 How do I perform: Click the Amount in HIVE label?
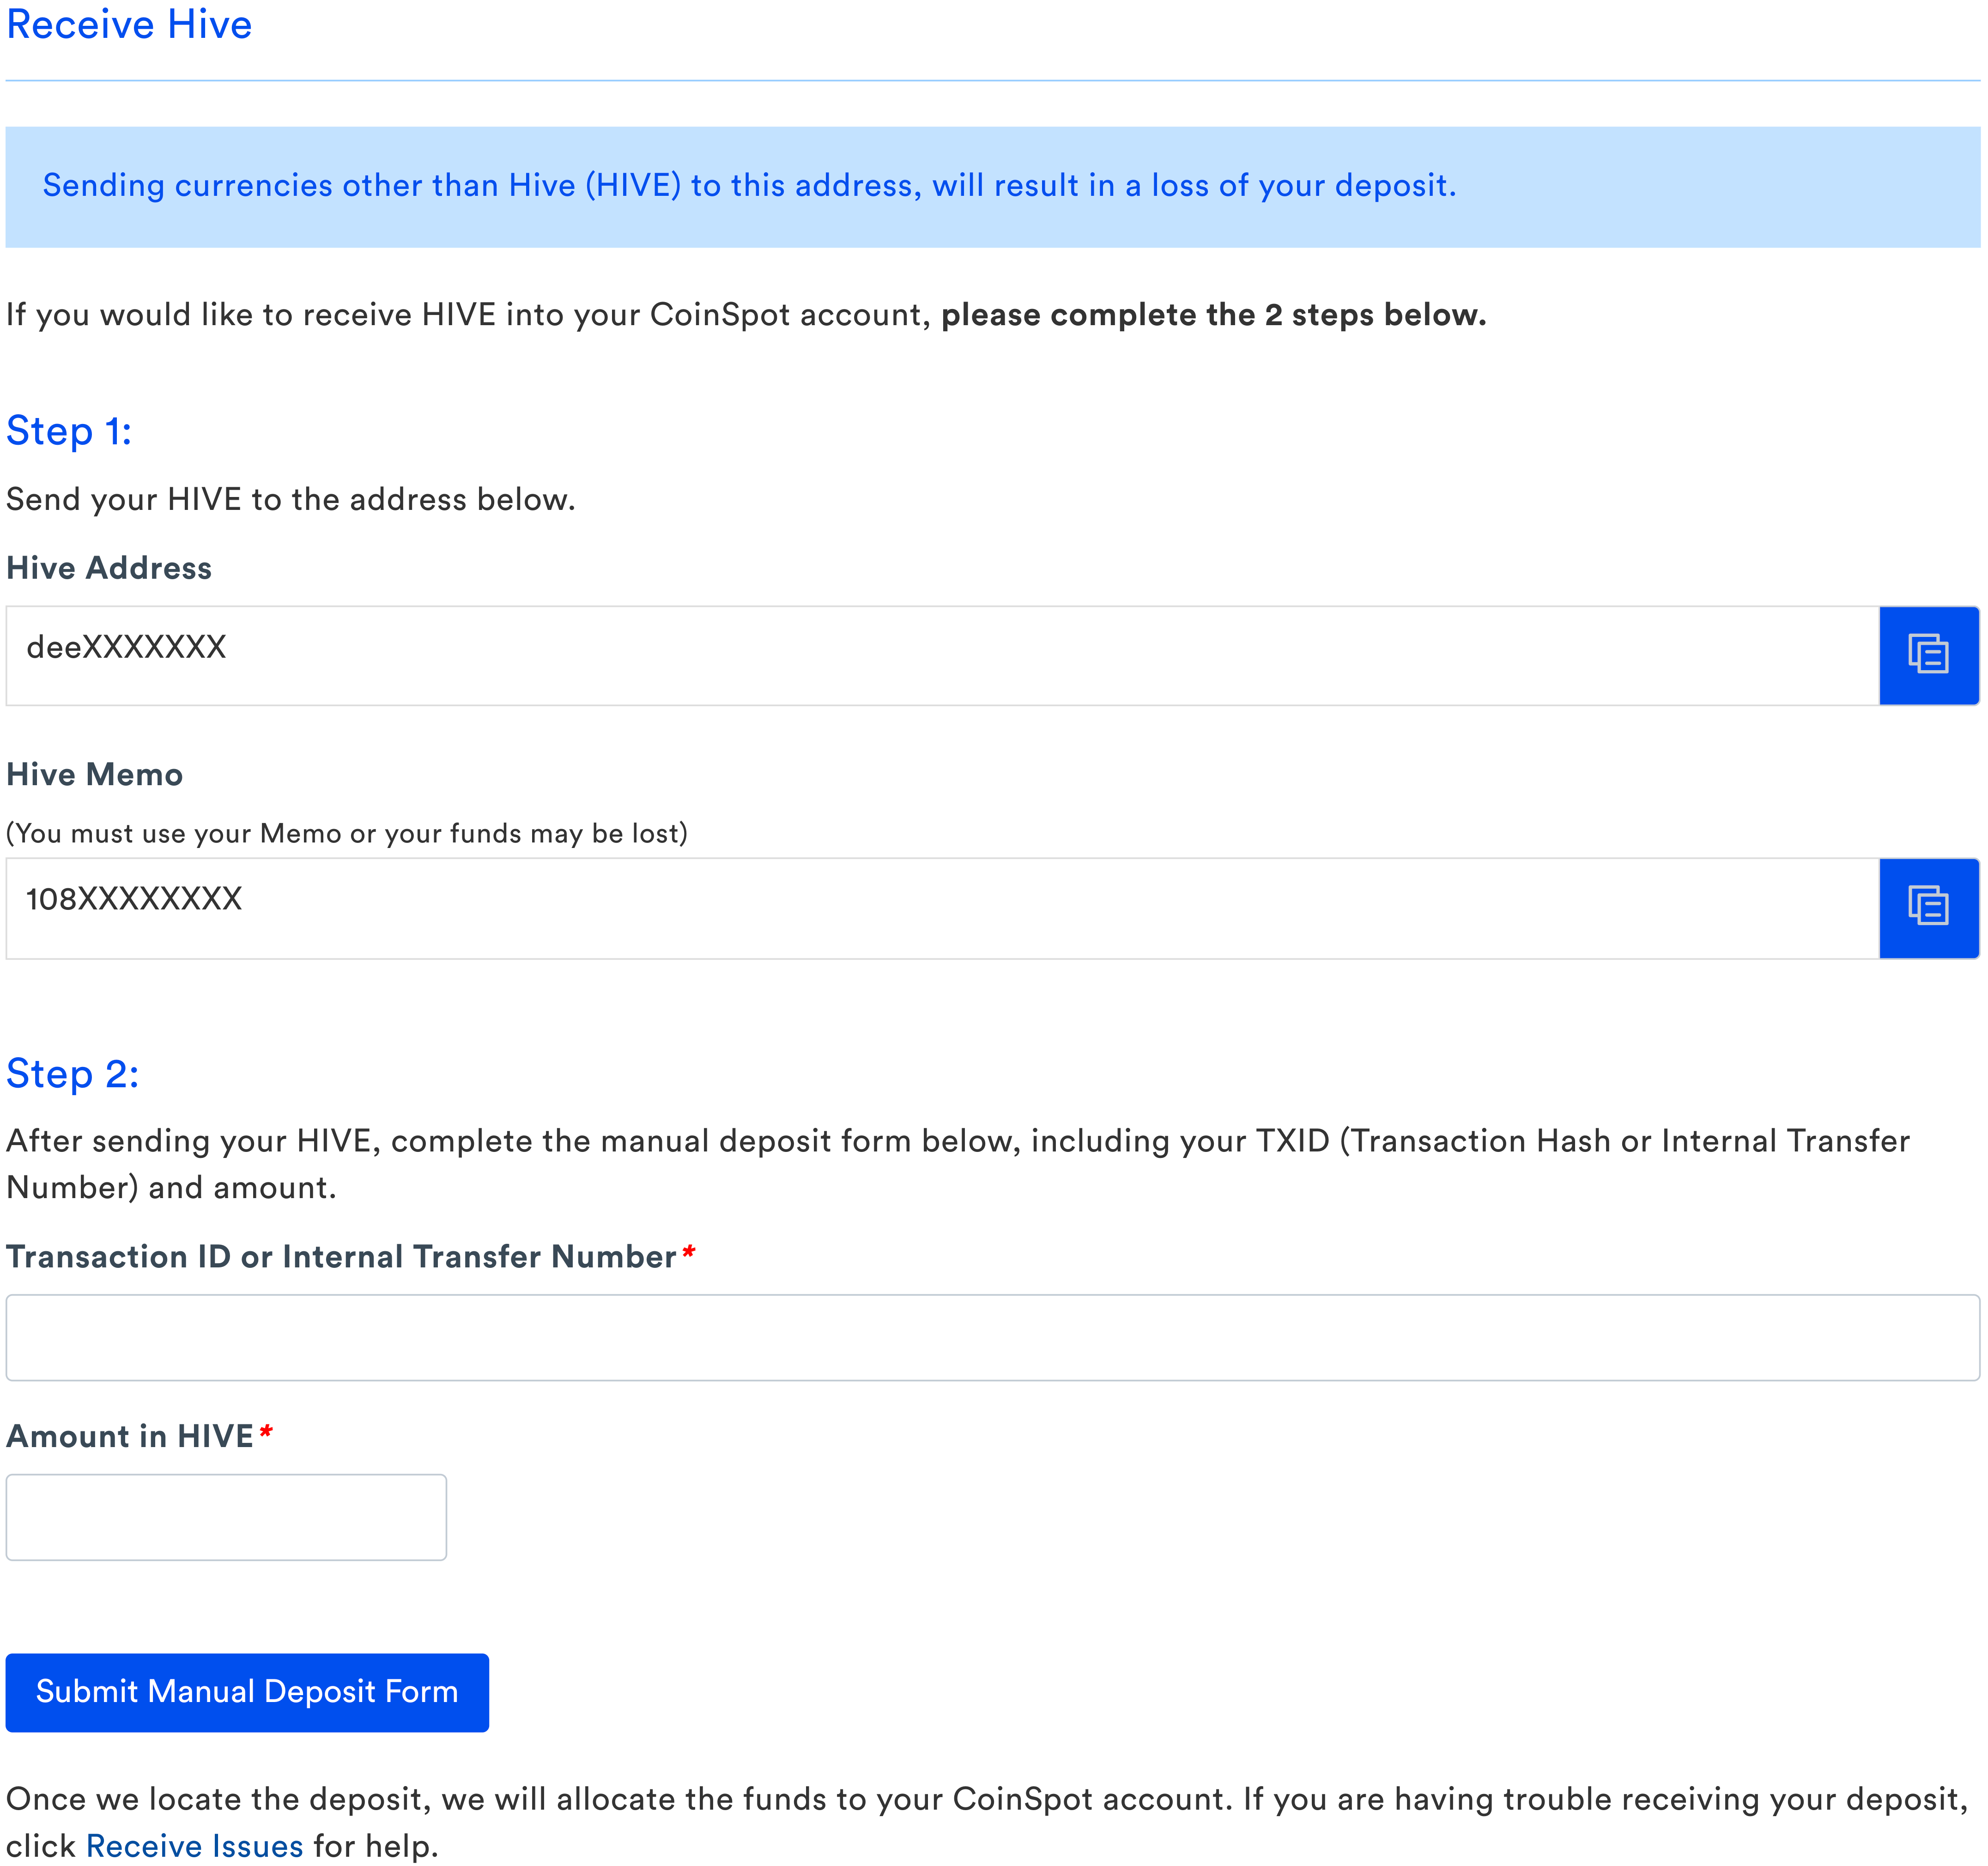click(x=130, y=1436)
